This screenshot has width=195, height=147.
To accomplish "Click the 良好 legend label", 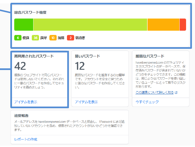I will (x=44, y=38).
